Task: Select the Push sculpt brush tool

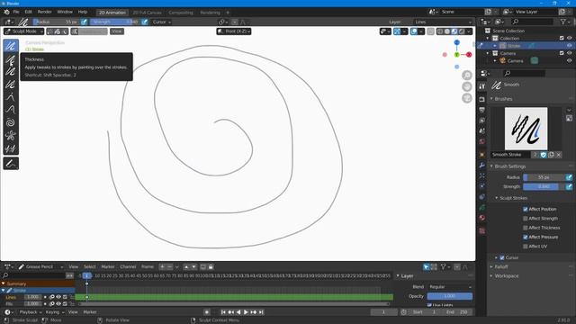Action: pyautogui.click(x=11, y=110)
